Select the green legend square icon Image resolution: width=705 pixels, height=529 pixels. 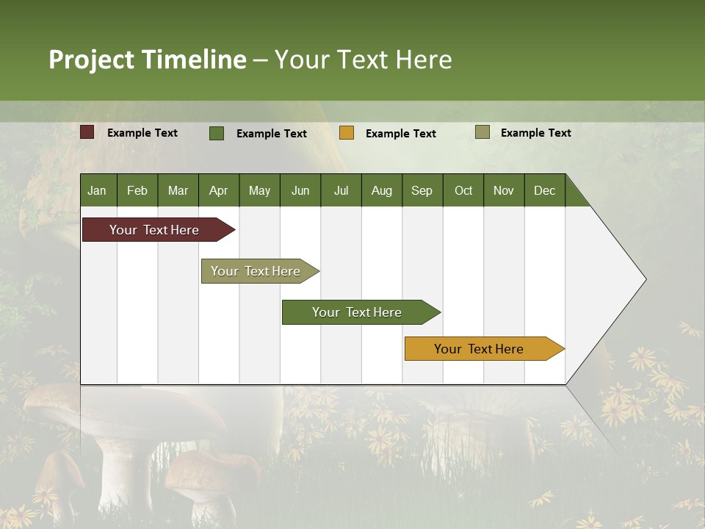[216, 133]
